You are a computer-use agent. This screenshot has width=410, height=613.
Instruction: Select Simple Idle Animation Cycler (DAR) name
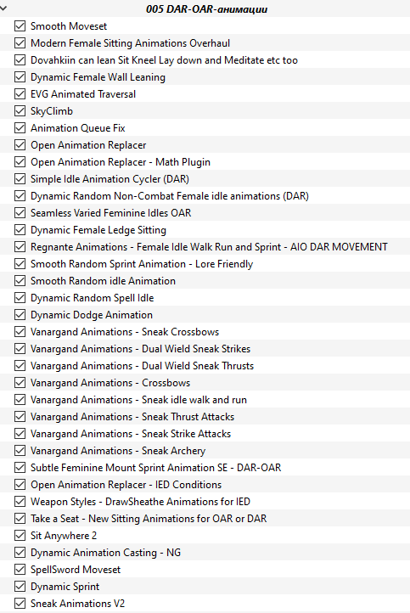coord(110,179)
